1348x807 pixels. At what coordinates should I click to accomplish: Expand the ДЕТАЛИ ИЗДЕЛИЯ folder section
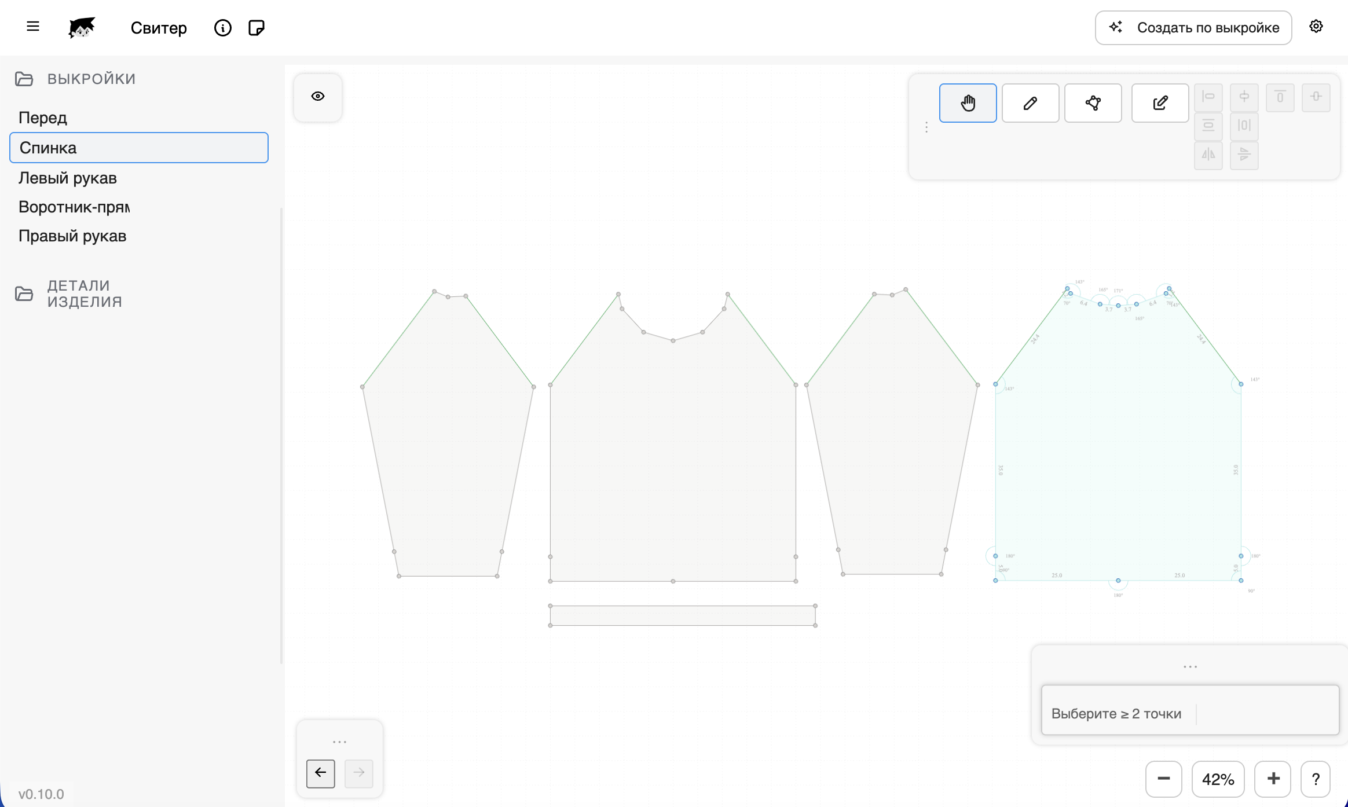click(24, 294)
